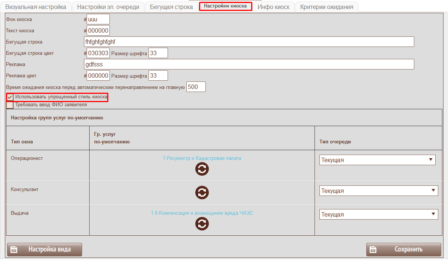Open Настройки эл. очереди tab
The image size is (448, 262).
[108, 7]
